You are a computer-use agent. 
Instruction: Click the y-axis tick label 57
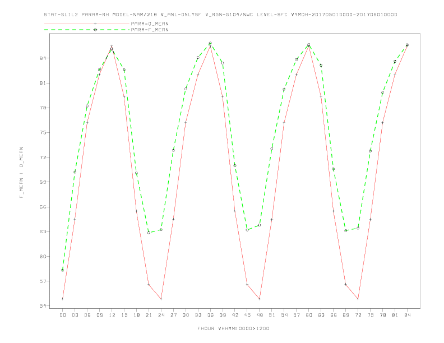(43, 281)
